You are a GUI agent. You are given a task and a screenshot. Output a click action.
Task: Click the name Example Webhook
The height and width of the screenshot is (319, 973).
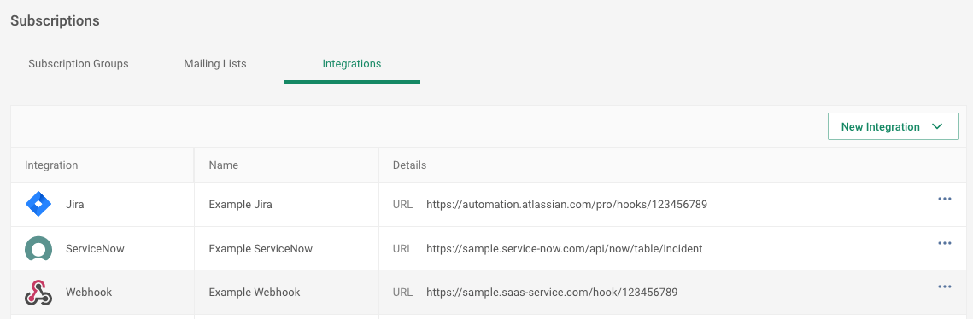point(255,293)
